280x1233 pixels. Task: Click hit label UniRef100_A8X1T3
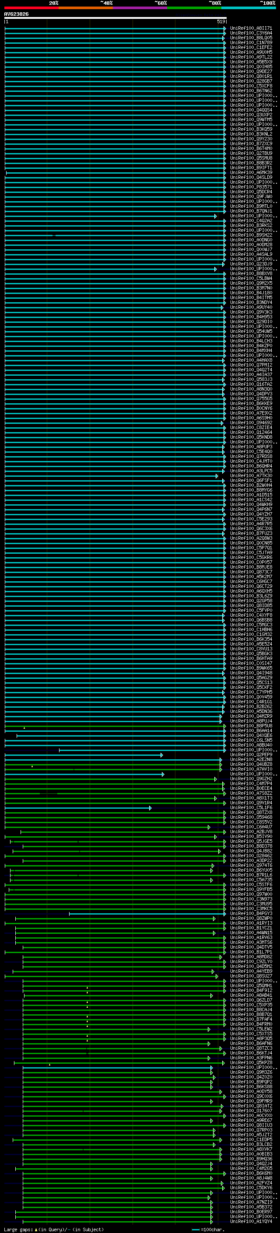[251, 798]
